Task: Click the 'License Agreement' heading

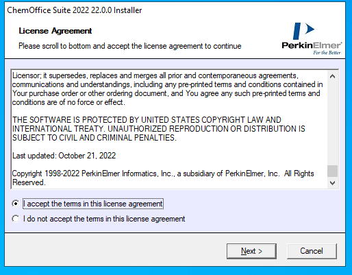Action: 55,31
